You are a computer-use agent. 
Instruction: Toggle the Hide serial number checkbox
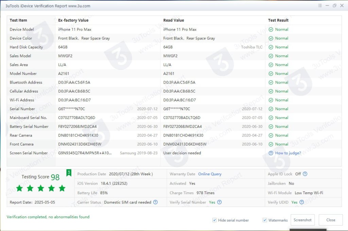(214, 220)
